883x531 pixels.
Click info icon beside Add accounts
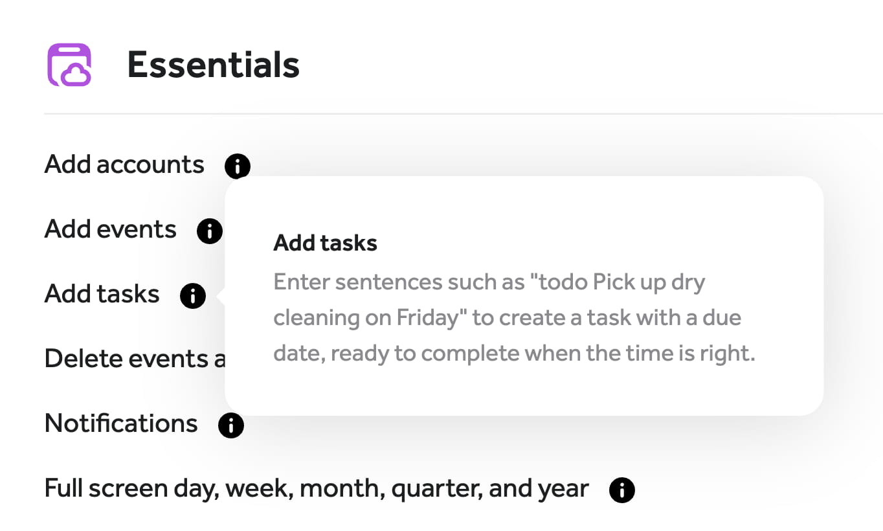click(x=237, y=166)
